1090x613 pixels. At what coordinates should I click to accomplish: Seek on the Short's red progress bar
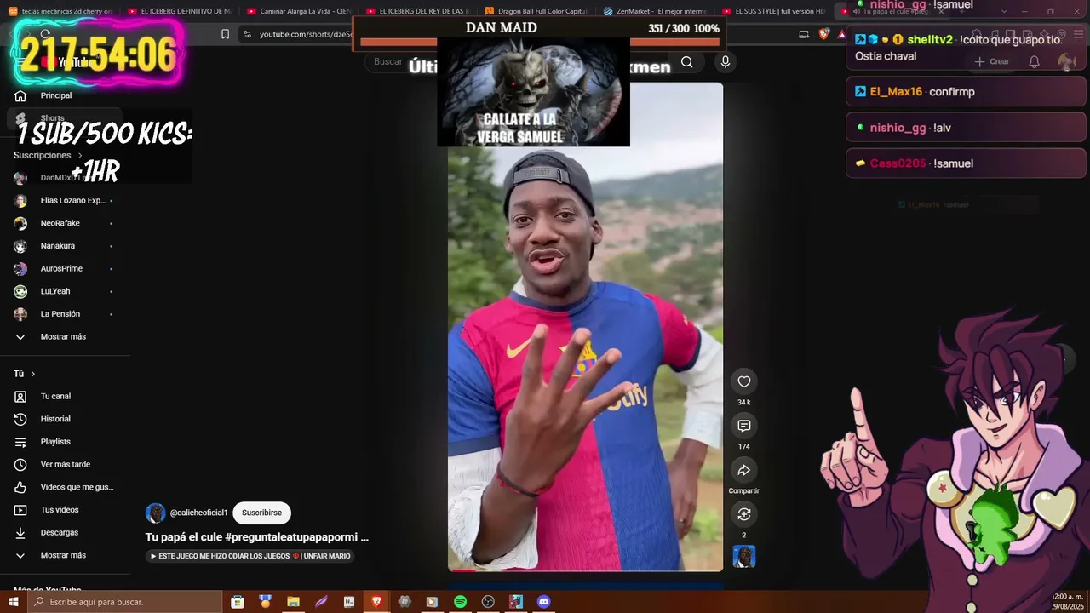click(585, 570)
